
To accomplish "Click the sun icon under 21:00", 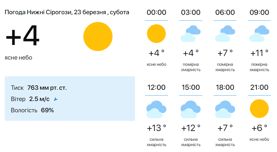I will pos(259,108).
